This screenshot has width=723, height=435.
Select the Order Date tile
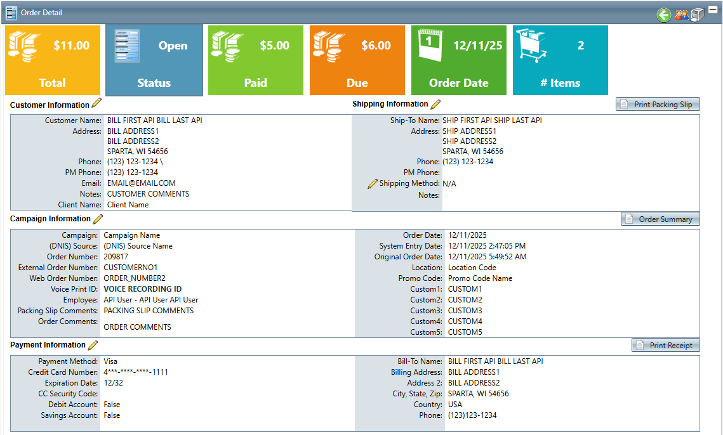pyautogui.click(x=459, y=60)
